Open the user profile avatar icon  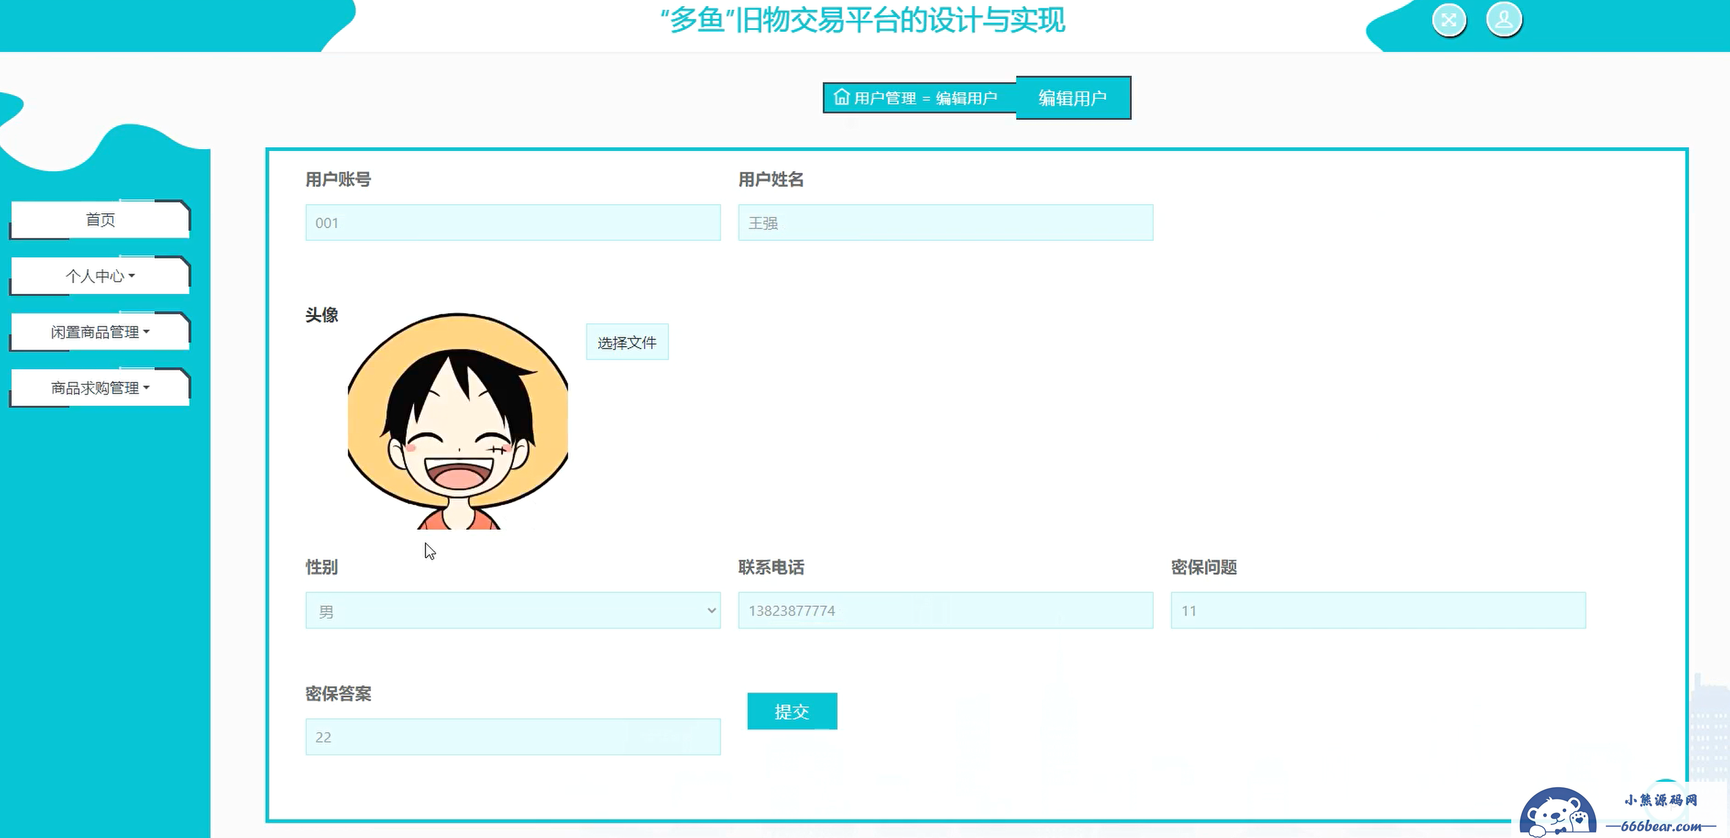(x=1504, y=20)
